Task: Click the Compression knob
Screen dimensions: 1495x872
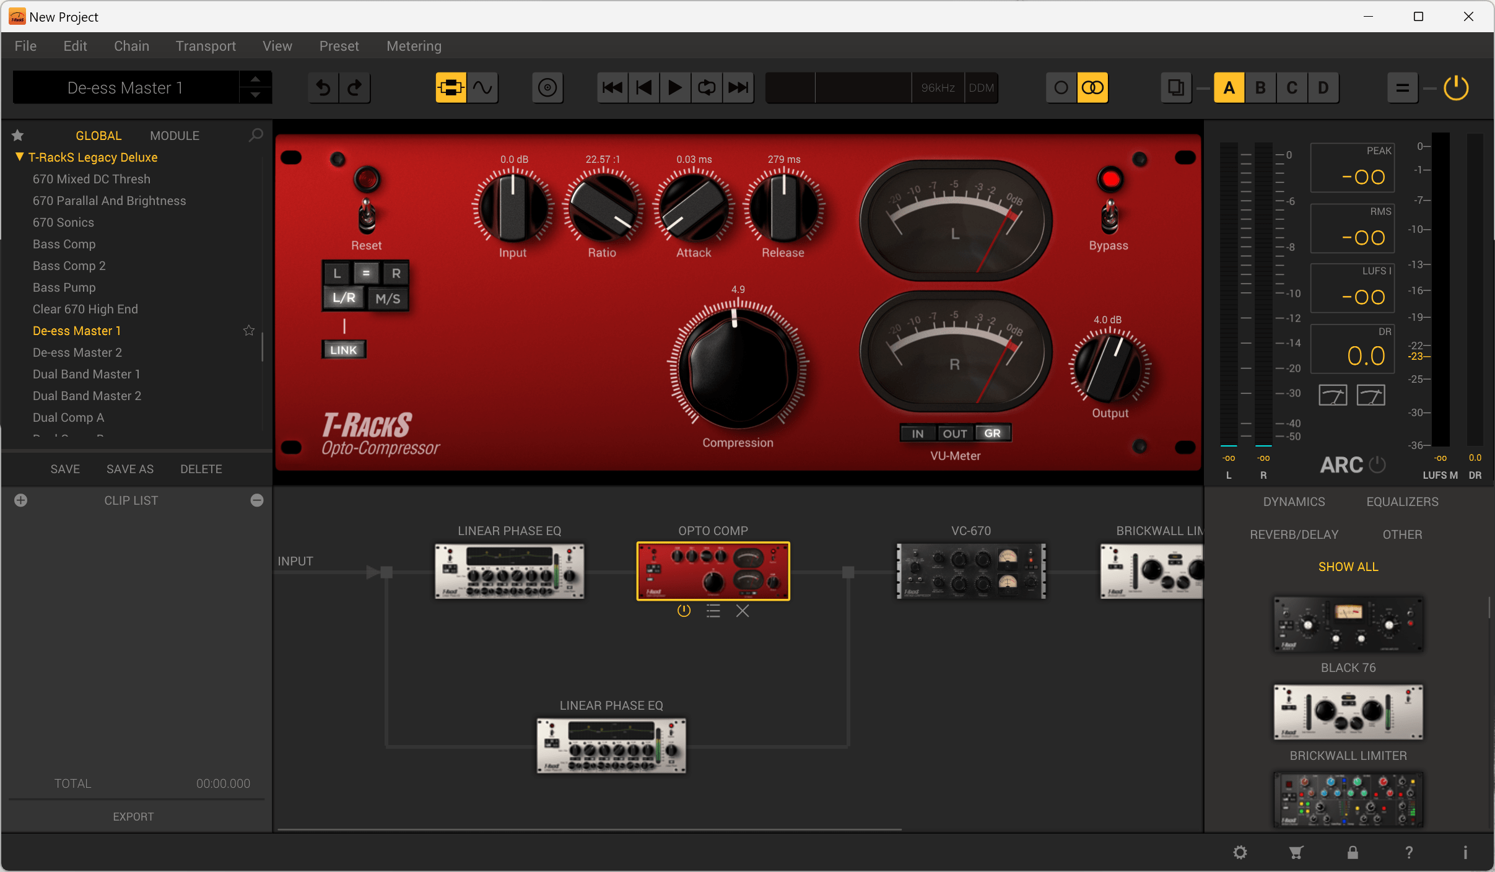Action: [x=737, y=370]
